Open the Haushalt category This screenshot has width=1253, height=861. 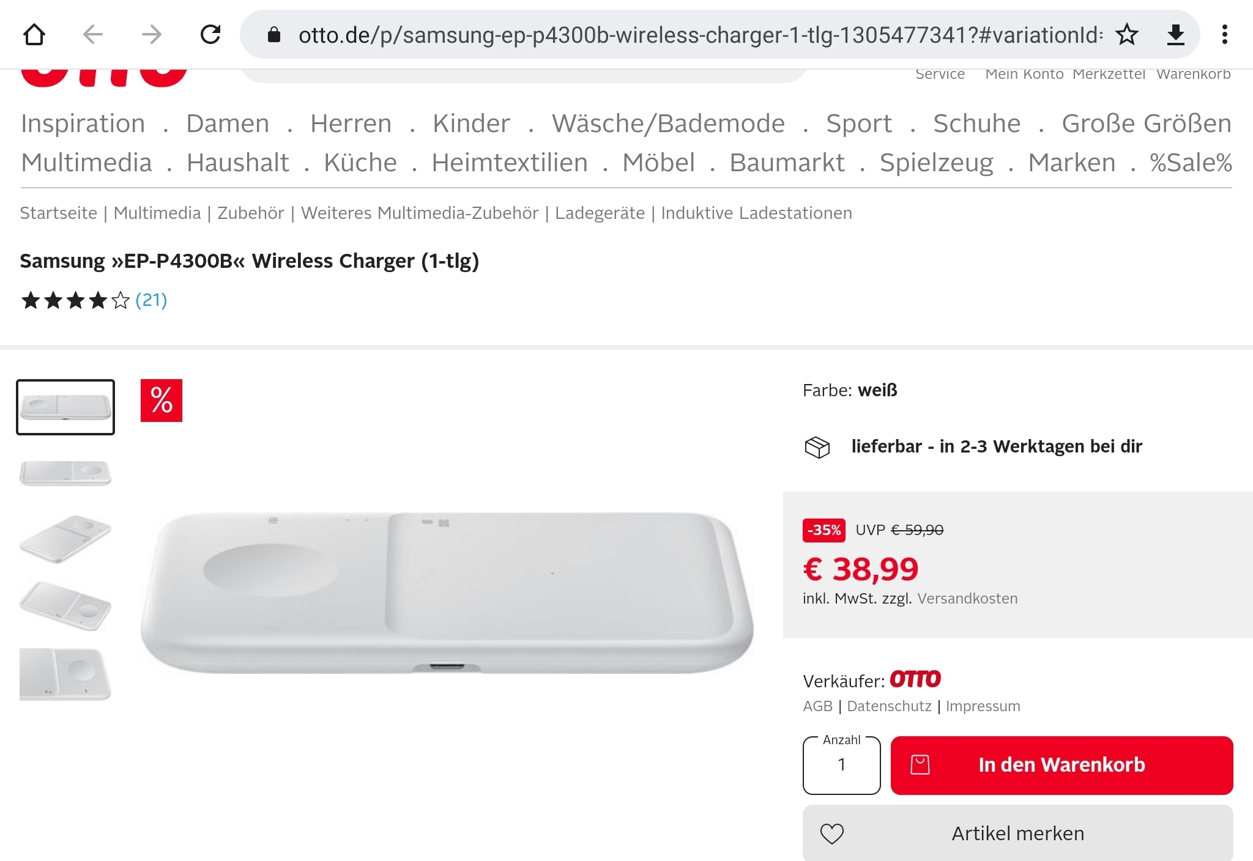click(x=237, y=163)
